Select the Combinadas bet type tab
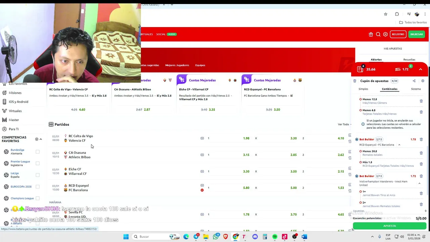Viewport: 430px width, 242px height. pyautogui.click(x=390, y=89)
